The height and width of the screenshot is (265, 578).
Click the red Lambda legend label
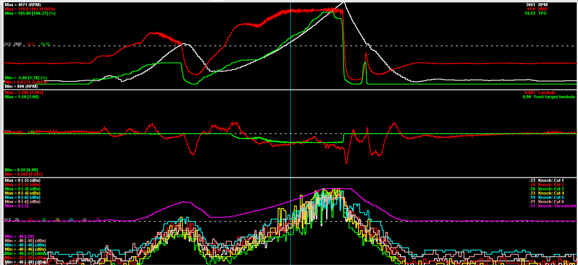point(547,93)
